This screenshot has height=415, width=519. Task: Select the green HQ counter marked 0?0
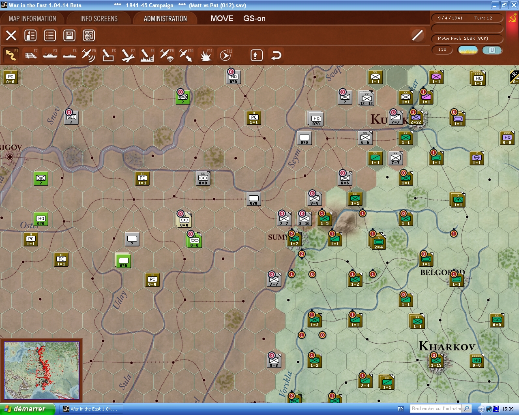(41, 219)
